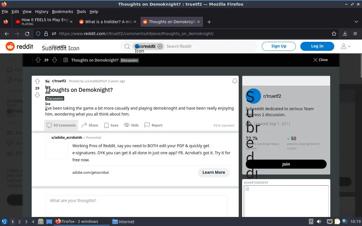Downvote the post in the black header bar
Screen dimensions: 362x226
coord(55,60)
